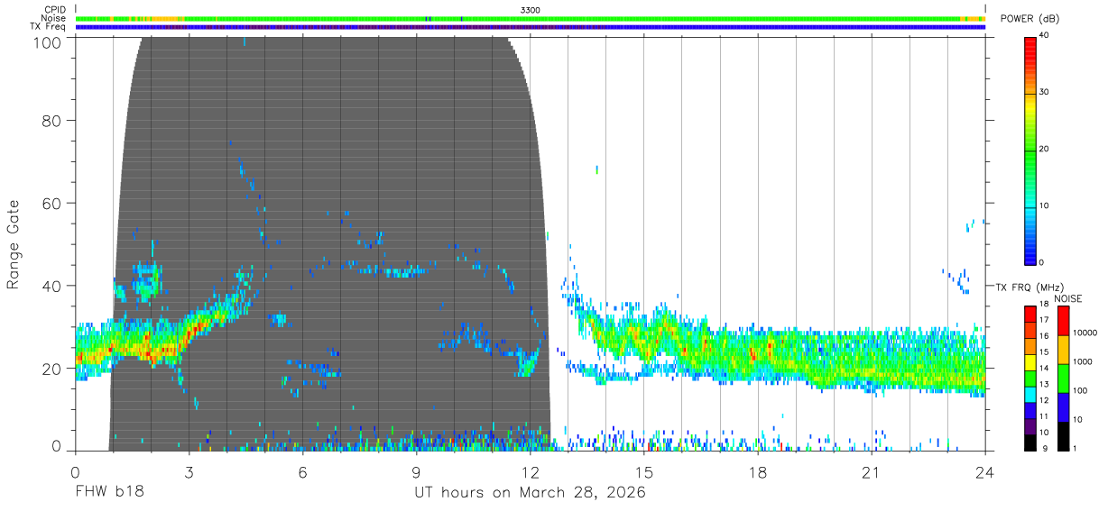Select the 9 hour tick on UT axis
The width and height of the screenshot is (1108, 511).
[416, 473]
